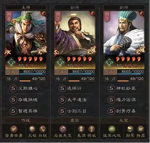Tap the 励军 tactic icon
The height and width of the screenshot is (143, 150).
(x=130, y=129)
